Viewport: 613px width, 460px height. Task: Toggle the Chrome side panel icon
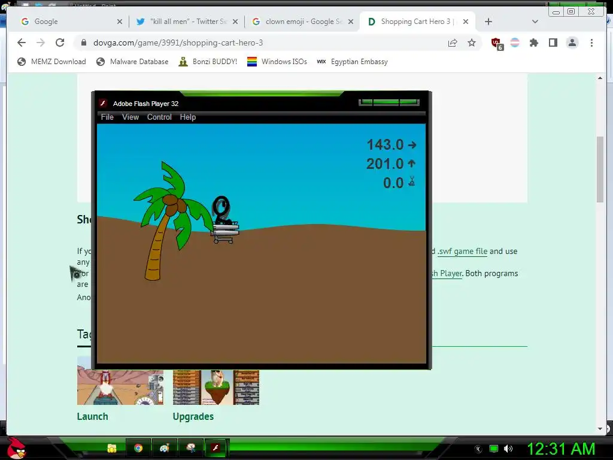coord(553,43)
